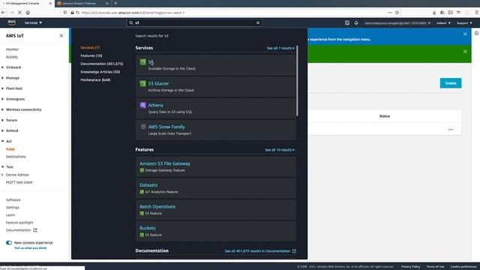Open browser downloads icon

(x=434, y=13)
